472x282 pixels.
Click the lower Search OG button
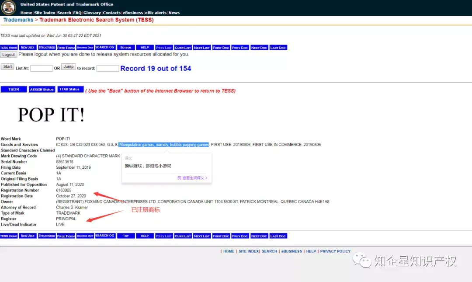click(x=105, y=236)
